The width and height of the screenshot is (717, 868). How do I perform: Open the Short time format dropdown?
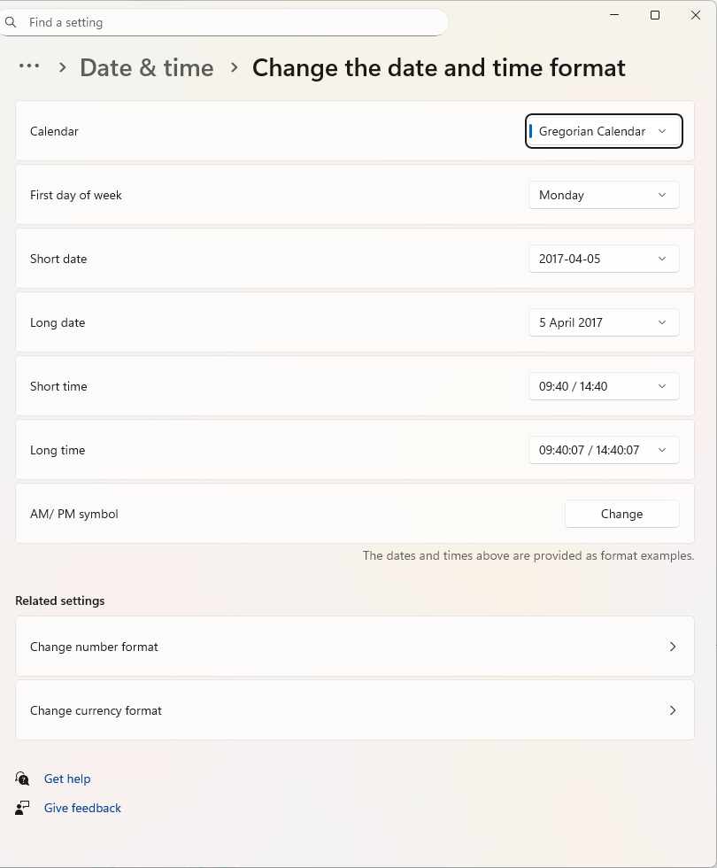604,386
